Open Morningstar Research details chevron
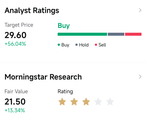 [140, 77]
